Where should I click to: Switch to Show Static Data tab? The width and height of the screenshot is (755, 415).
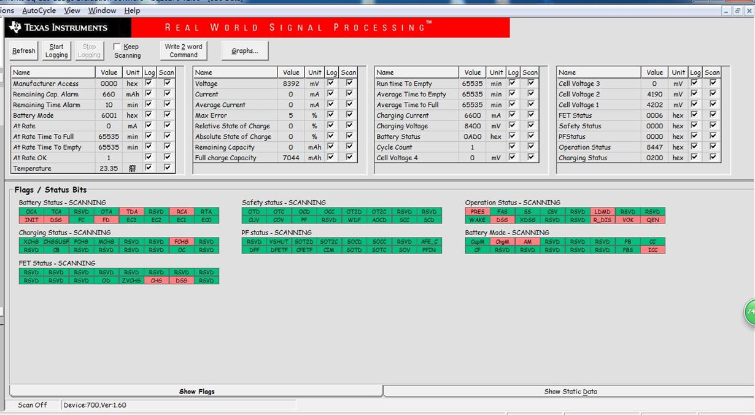pos(570,391)
